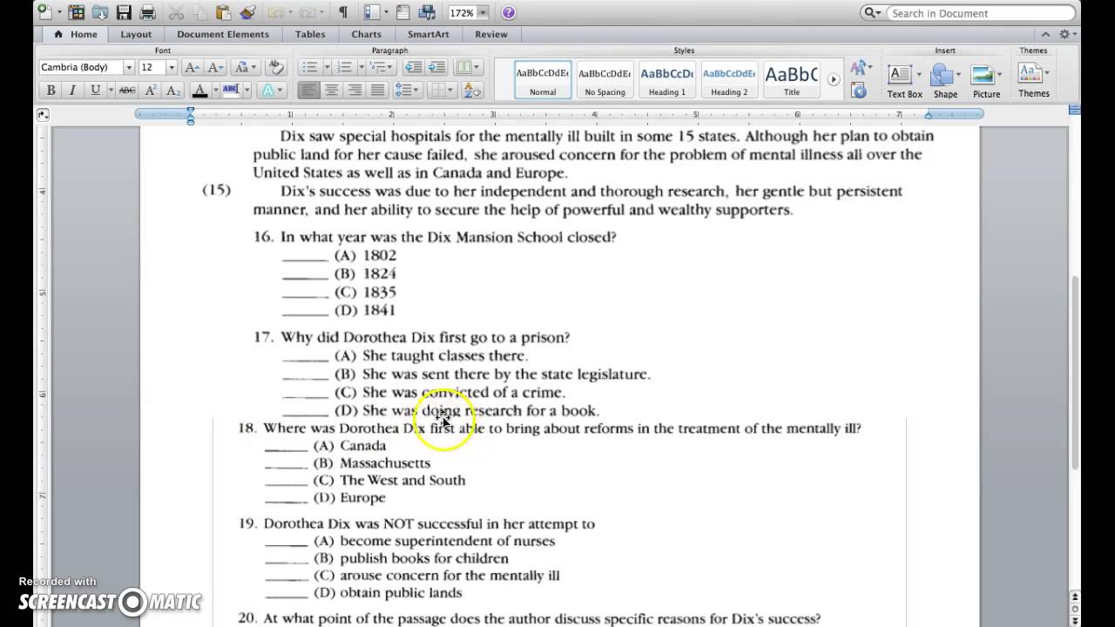Expand the styles gallery arrow

point(834,79)
